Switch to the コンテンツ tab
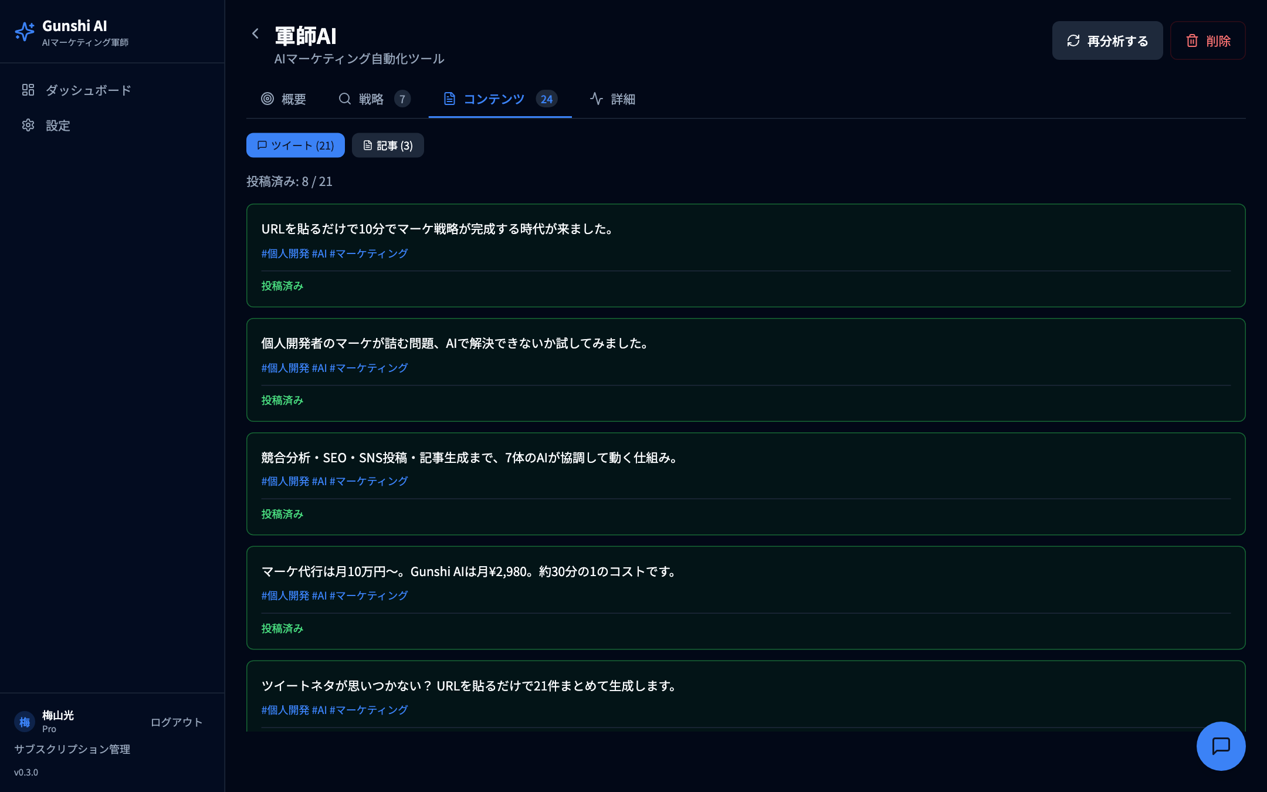Screen dimensions: 1267x792 493,99
